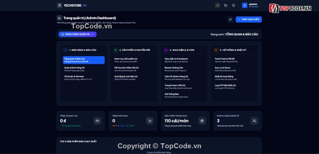Click the trending icon of Bán hàng & Báo cáo
The height and width of the screenshot is (154, 319).
pyautogui.click(x=65, y=50)
